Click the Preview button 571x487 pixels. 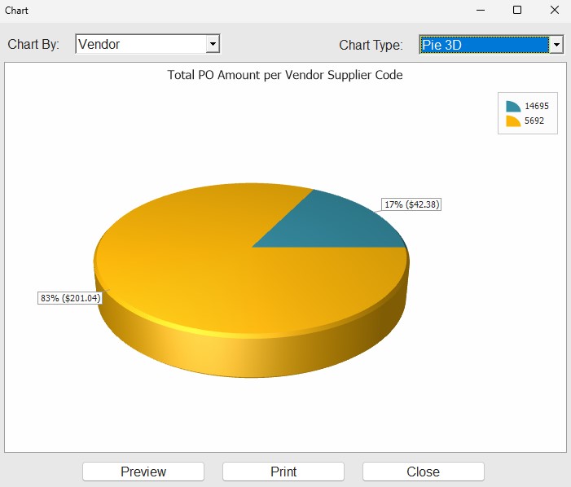click(x=143, y=472)
